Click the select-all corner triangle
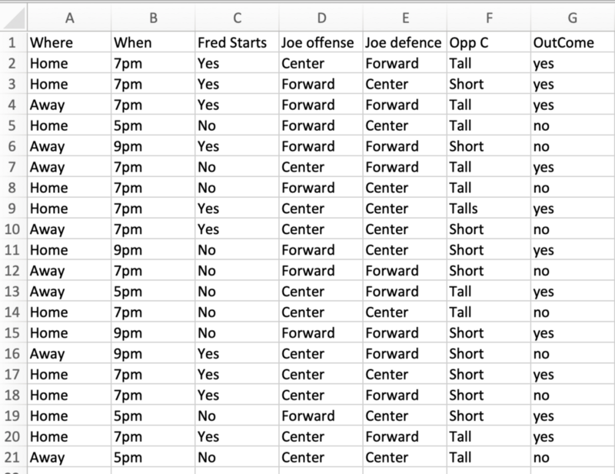Viewport: 615px width, 474px height. [15, 17]
